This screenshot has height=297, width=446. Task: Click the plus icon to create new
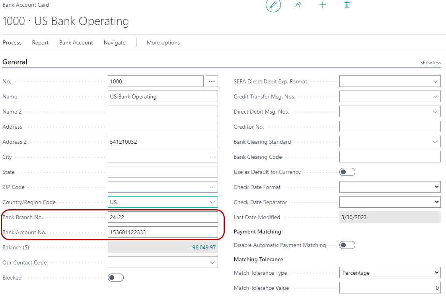pyautogui.click(x=323, y=5)
